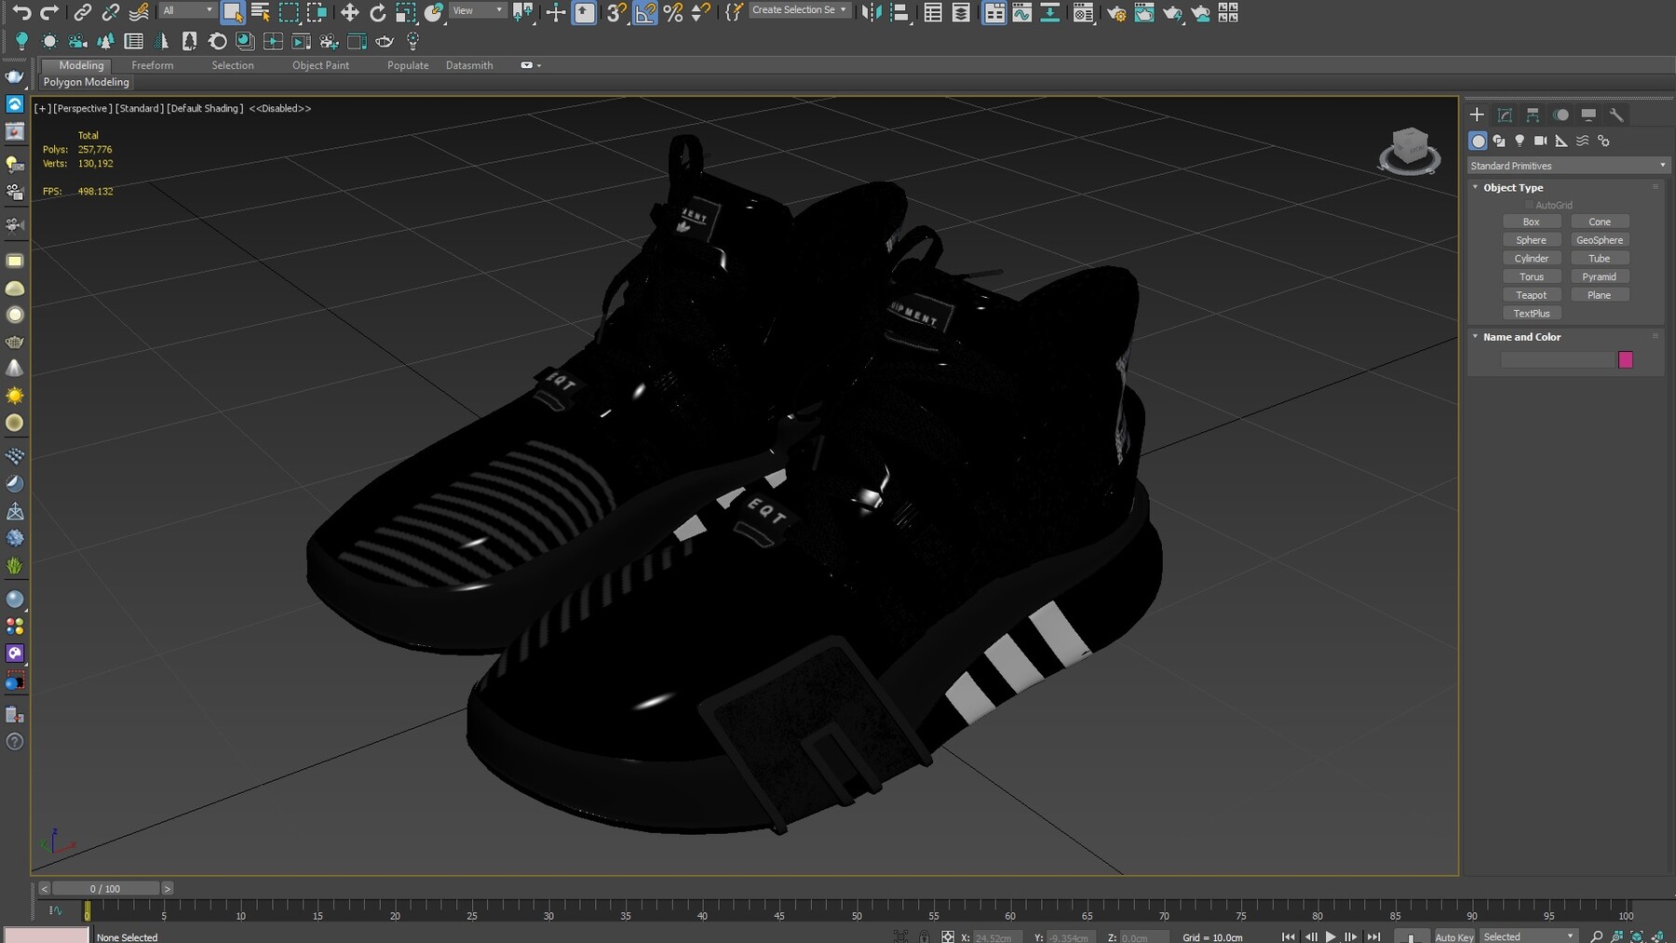
Task: Click the Sphere object type button
Action: (1532, 239)
